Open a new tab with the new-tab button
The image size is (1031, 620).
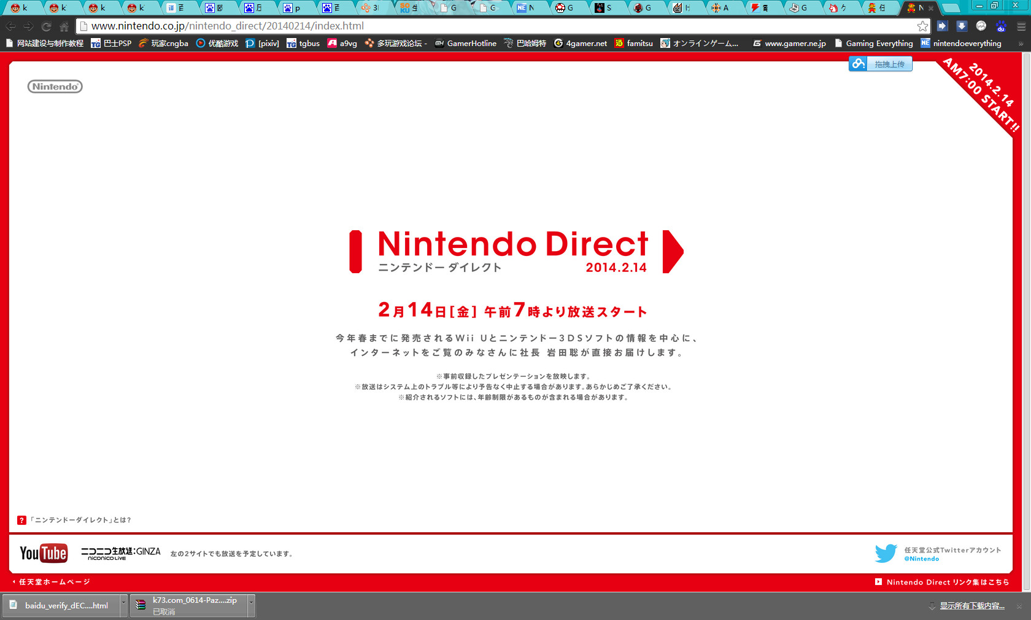[951, 8]
